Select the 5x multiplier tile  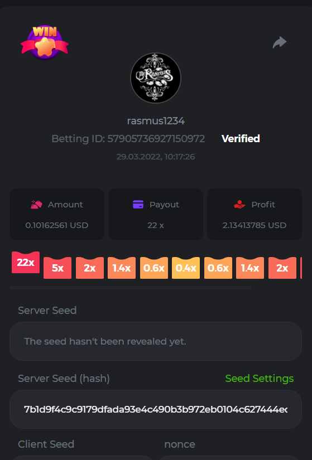click(57, 268)
